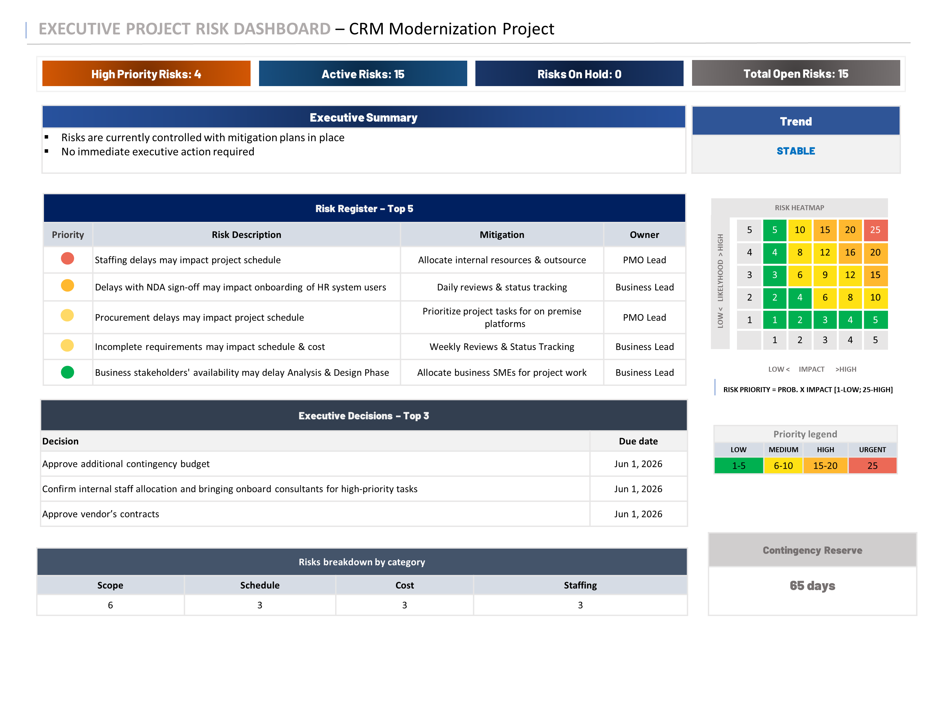
Task: Click the 'CRM Modernization Project' title text
Action: click(452, 29)
